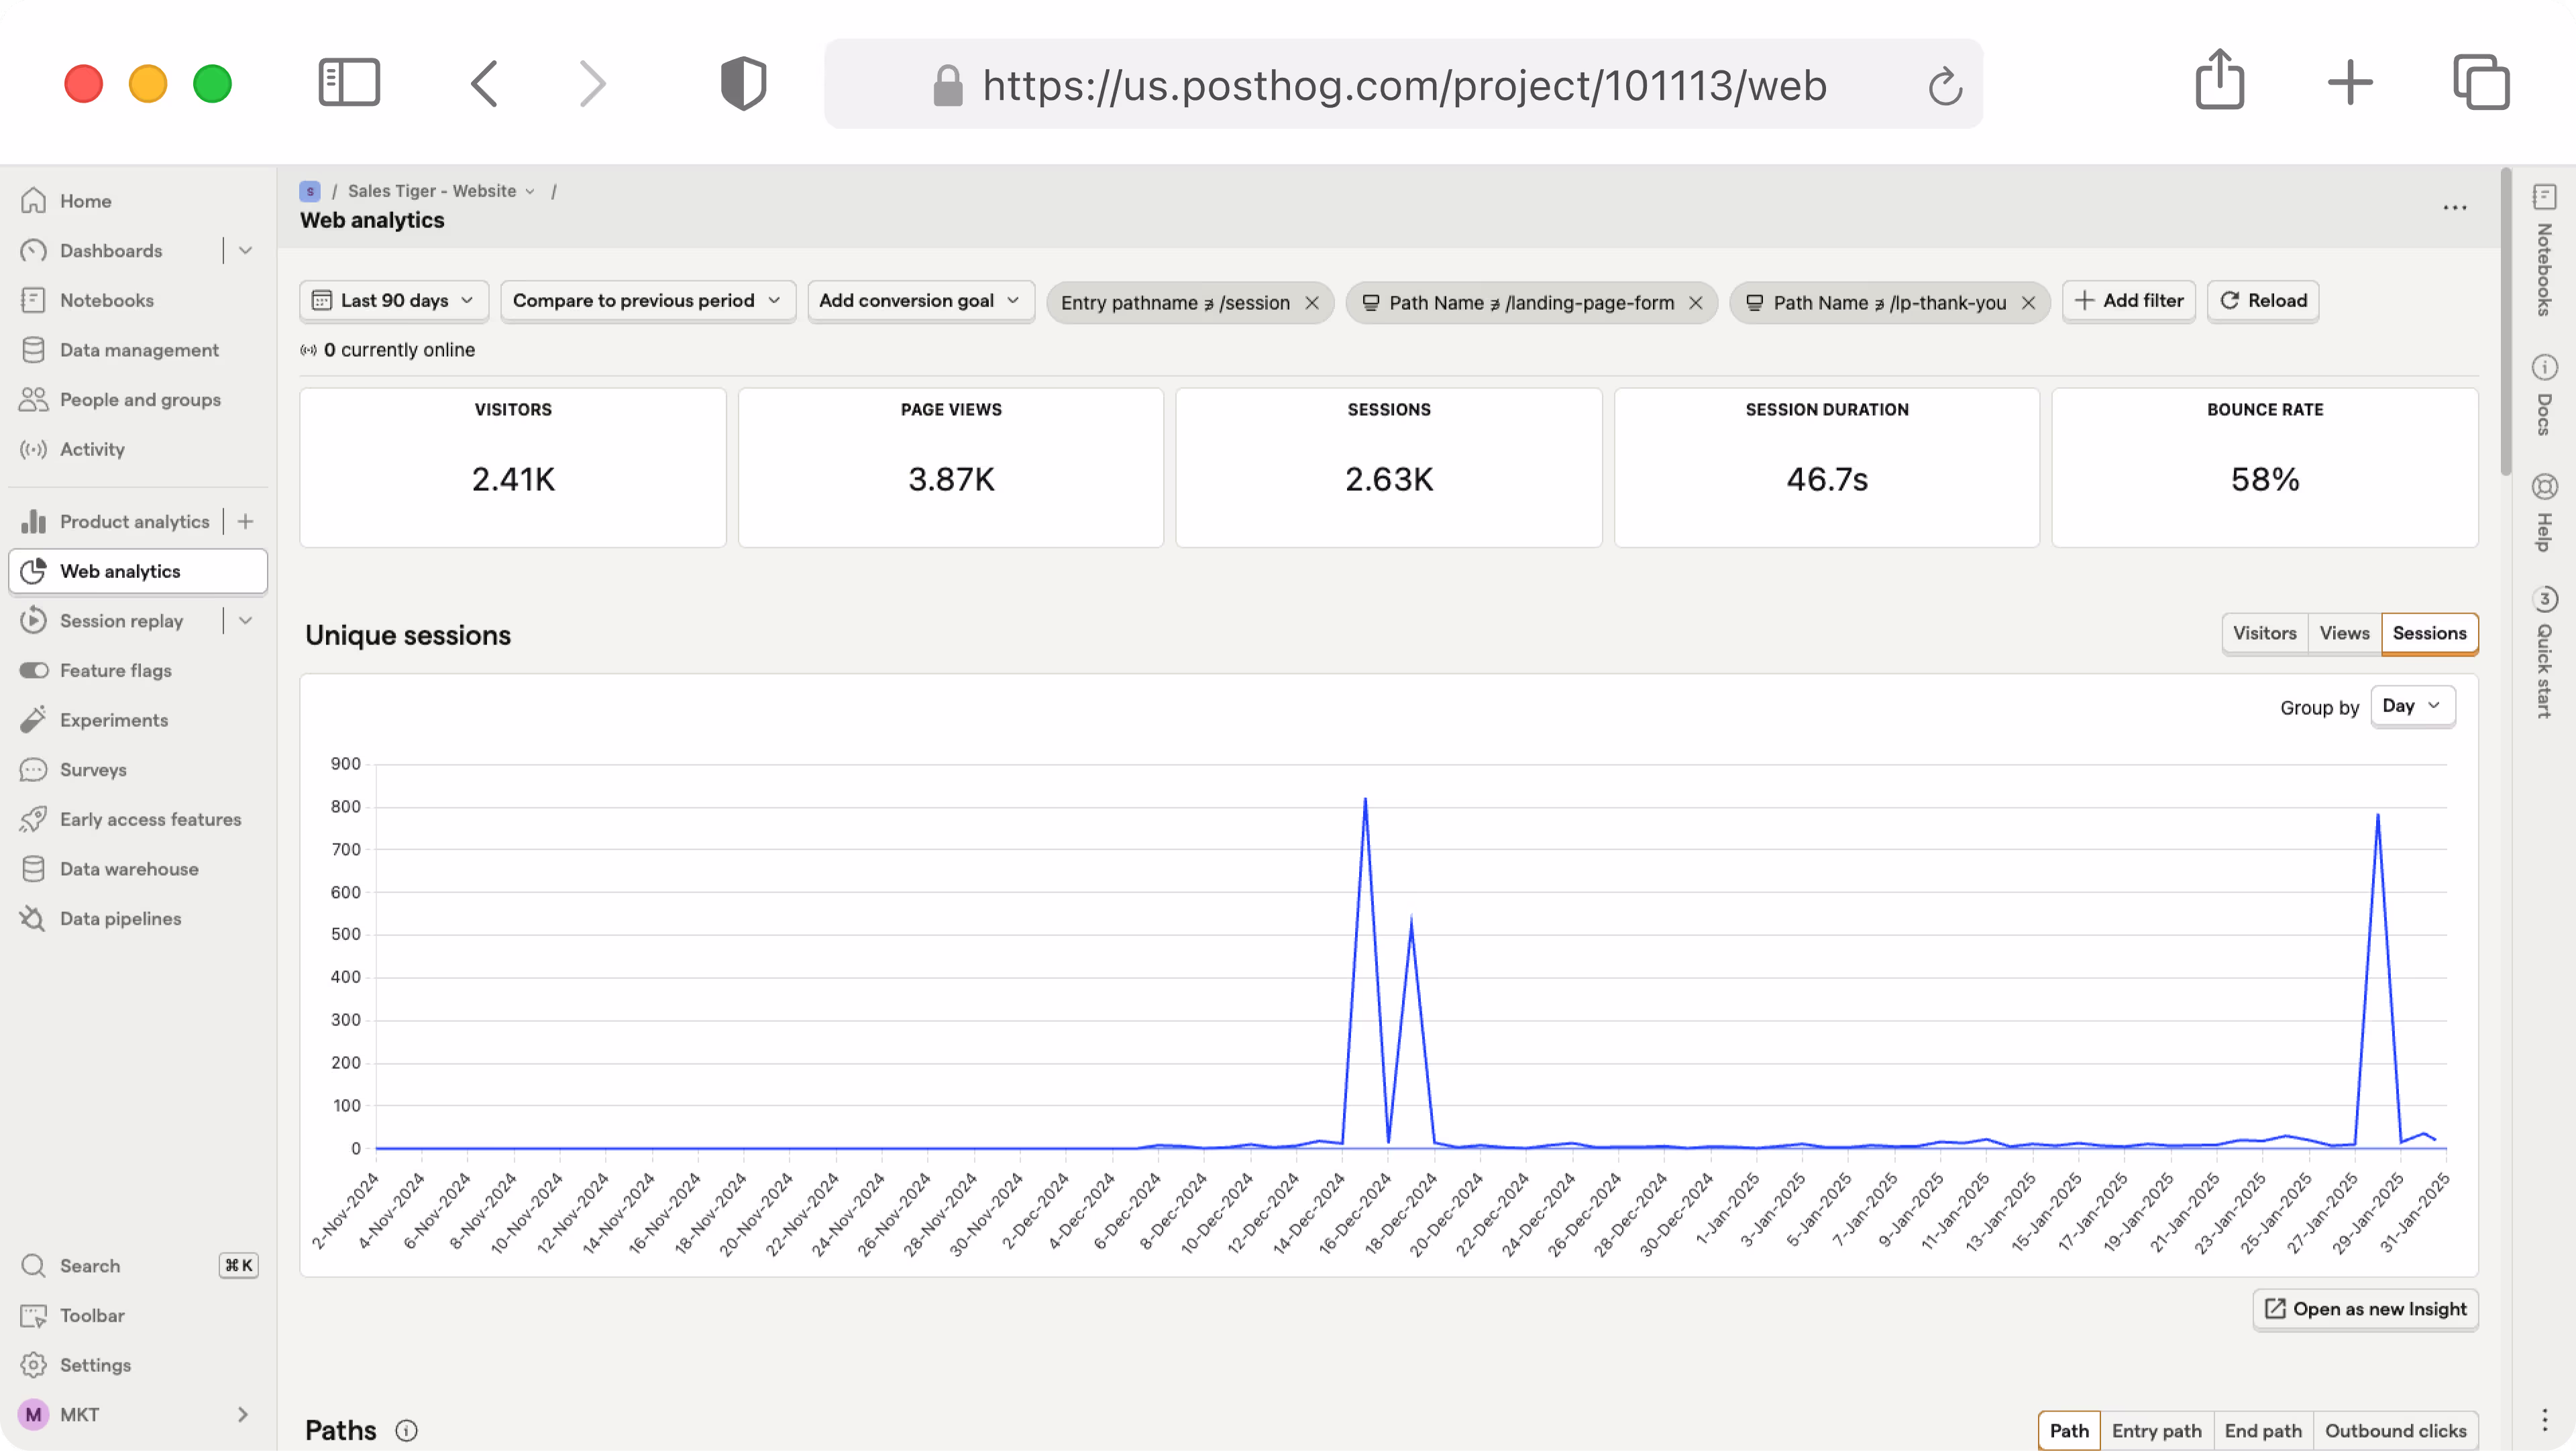Open browser privacy shield report
2576x1451 pixels.
tap(743, 83)
